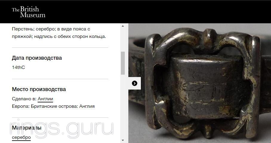Click the silver buckle ring photo

point(200,83)
